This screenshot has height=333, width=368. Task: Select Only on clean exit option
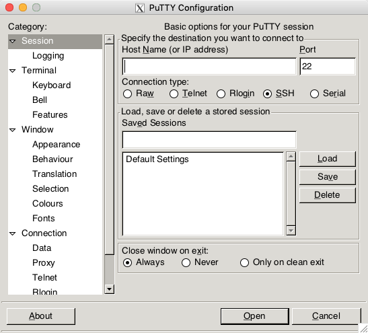[244, 262]
